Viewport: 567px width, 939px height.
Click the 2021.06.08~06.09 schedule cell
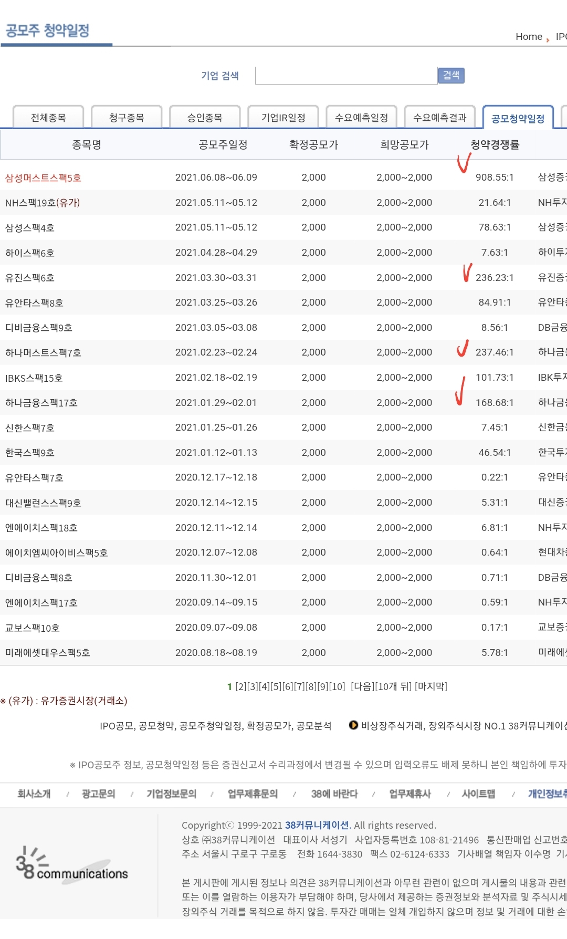pyautogui.click(x=216, y=178)
